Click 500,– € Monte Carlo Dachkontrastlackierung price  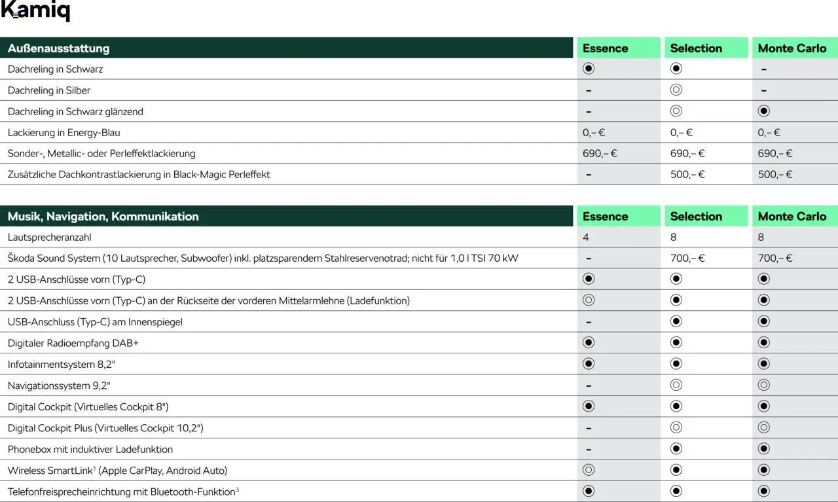(x=775, y=174)
